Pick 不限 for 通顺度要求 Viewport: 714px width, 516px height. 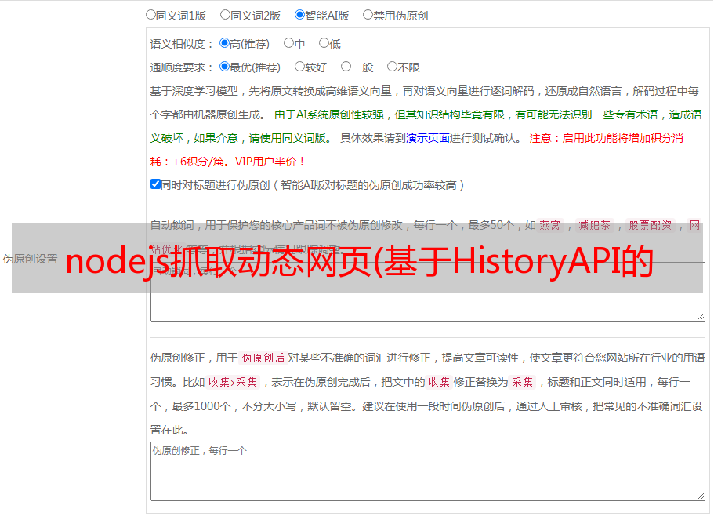point(392,67)
